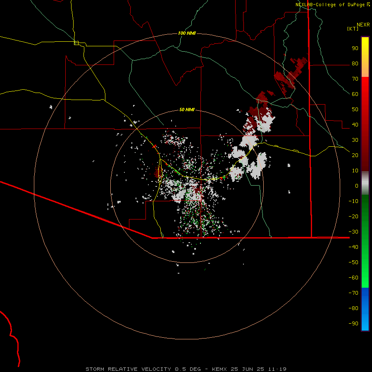Click the -10 value on velocity scale
Screen dimensions: 372x372
[353, 201]
